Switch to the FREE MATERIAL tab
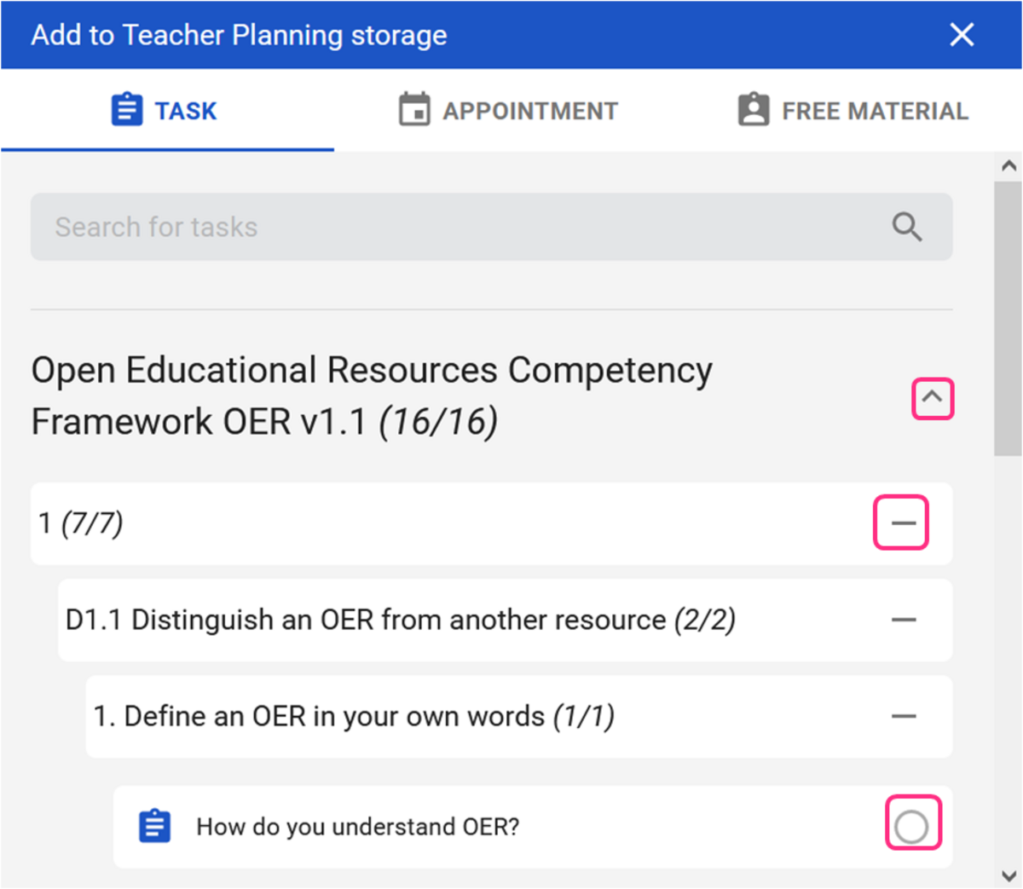The width and height of the screenshot is (1023, 889). click(852, 110)
